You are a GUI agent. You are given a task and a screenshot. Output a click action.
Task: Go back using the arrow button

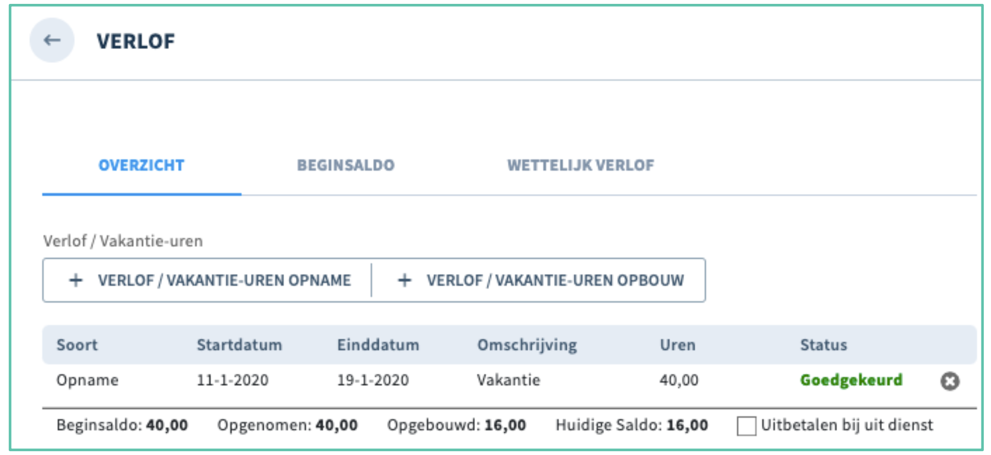(52, 40)
